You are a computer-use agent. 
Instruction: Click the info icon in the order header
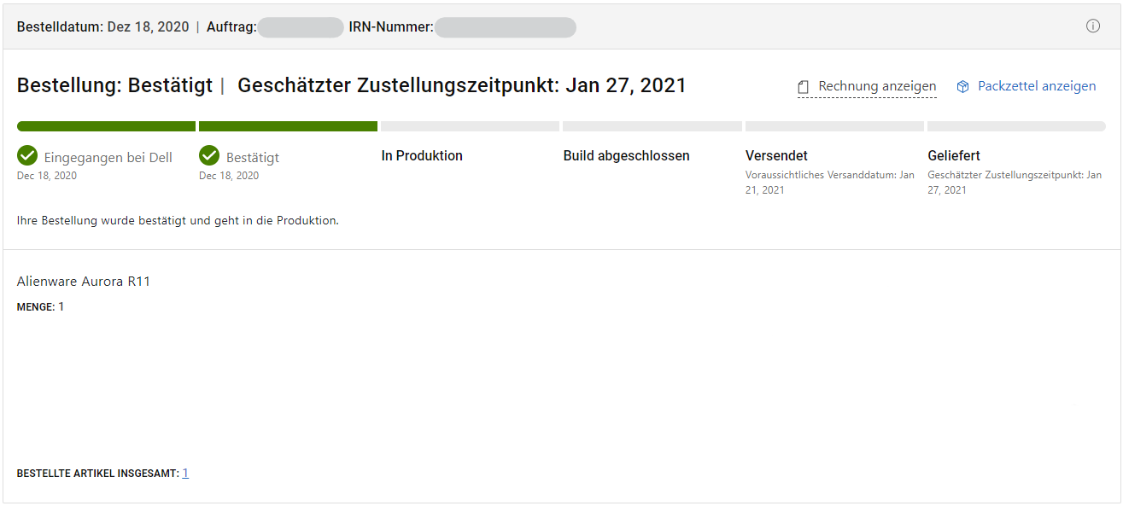click(1092, 26)
